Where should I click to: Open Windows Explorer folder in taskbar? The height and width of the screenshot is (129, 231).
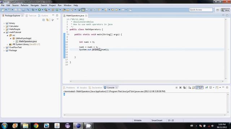point(26,126)
